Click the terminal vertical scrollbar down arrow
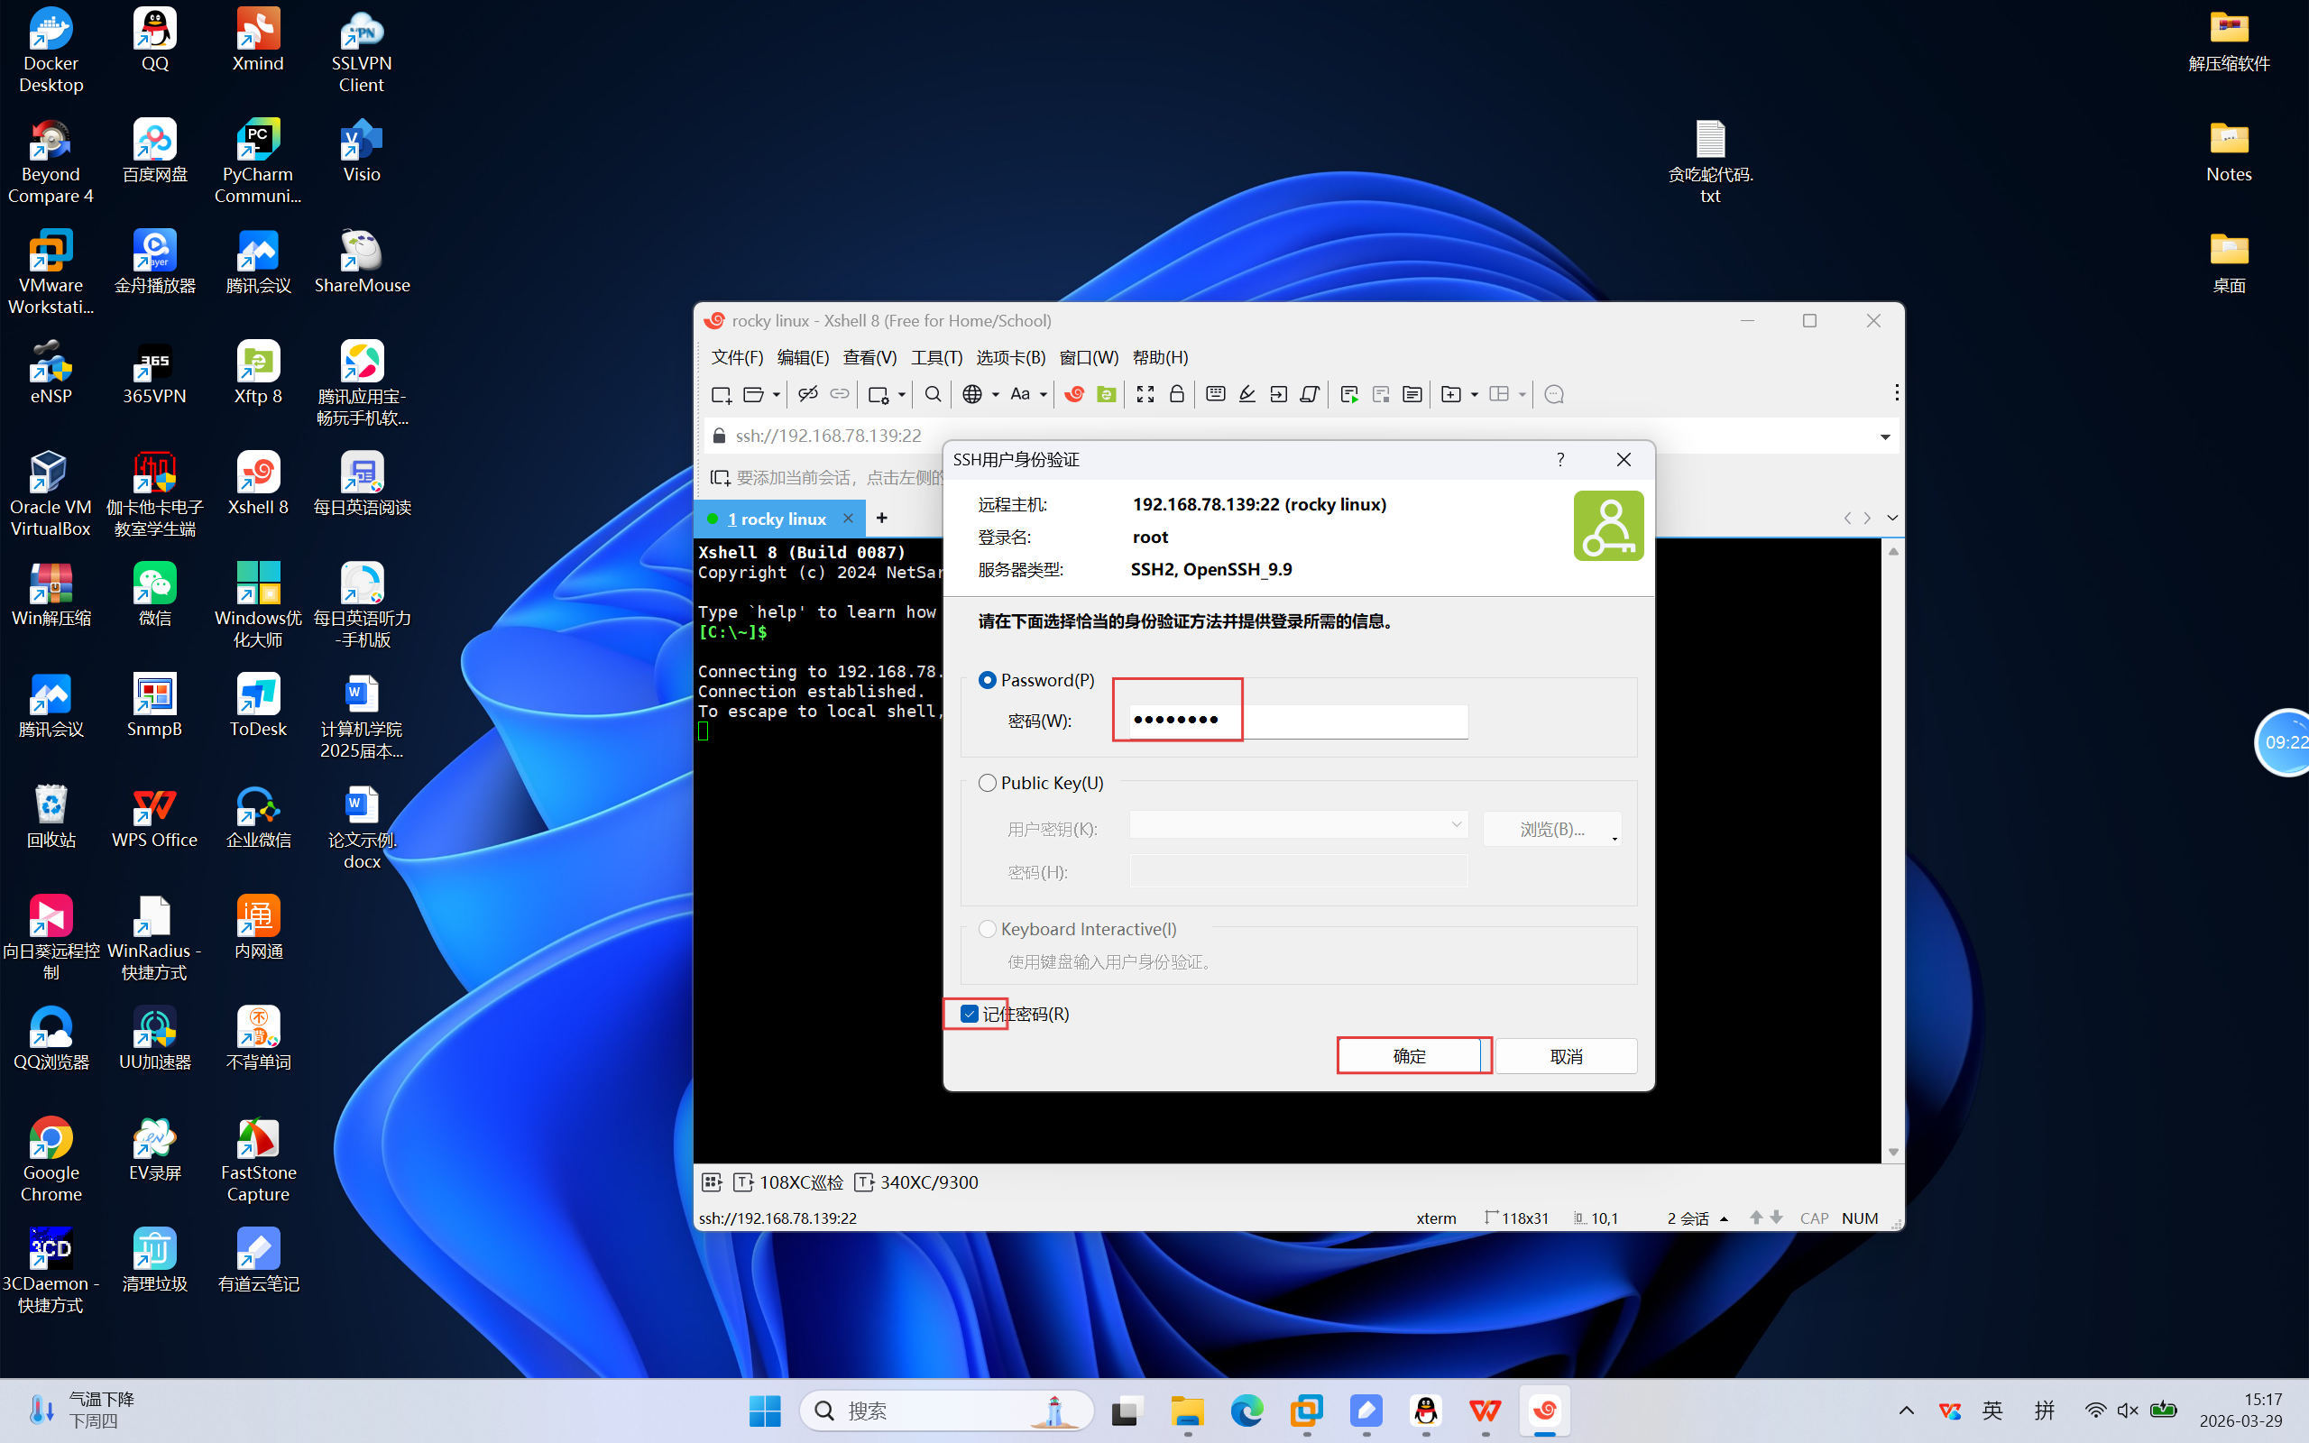 coord(1893,1153)
